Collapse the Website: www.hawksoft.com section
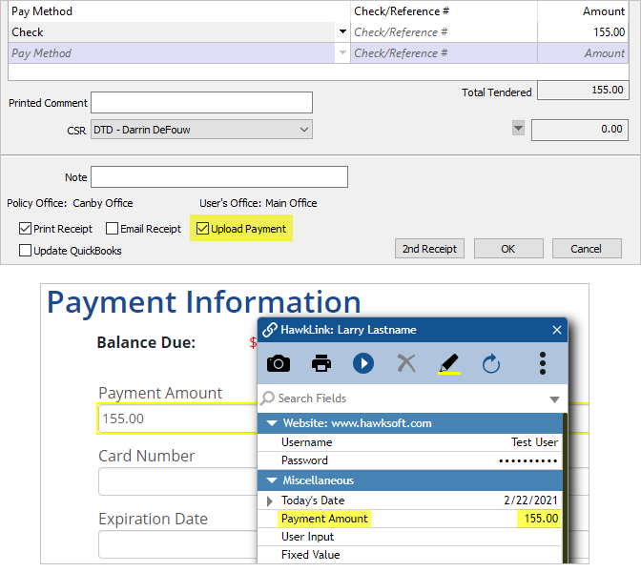The width and height of the screenshot is (641, 572). click(x=272, y=423)
